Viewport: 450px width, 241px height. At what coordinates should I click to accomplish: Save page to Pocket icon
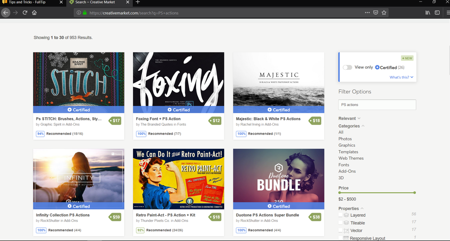point(376,13)
